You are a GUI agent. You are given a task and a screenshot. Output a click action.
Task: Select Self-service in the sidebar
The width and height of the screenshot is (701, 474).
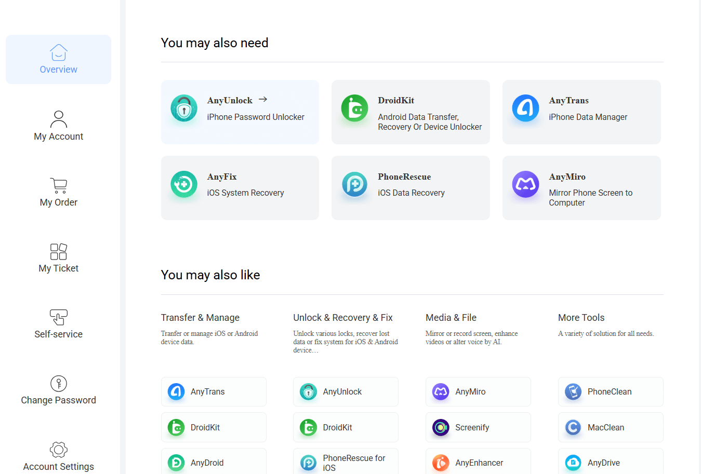pyautogui.click(x=58, y=324)
